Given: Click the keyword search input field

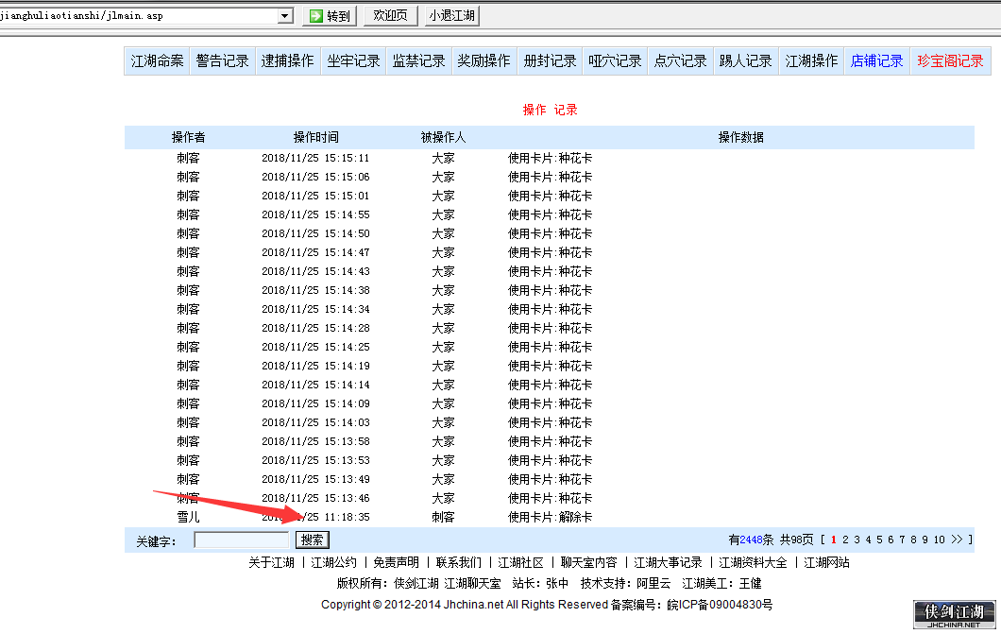Looking at the screenshot, I should 242,540.
